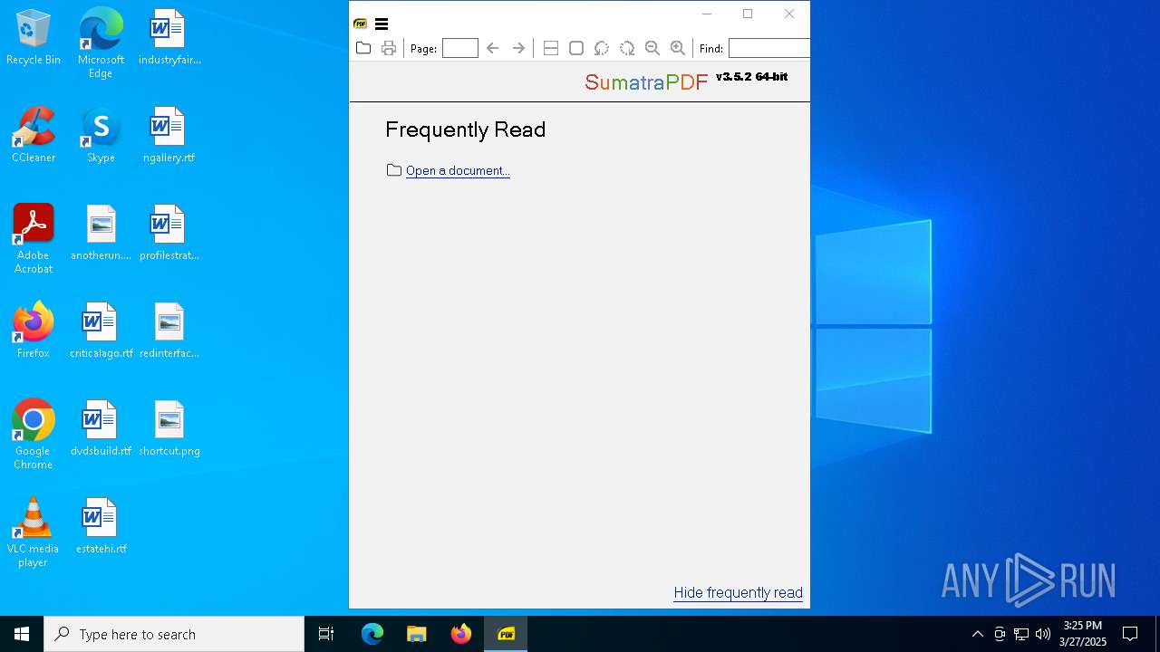This screenshot has height=652, width=1160.
Task: Focus the Find text input box
Action: pos(768,48)
